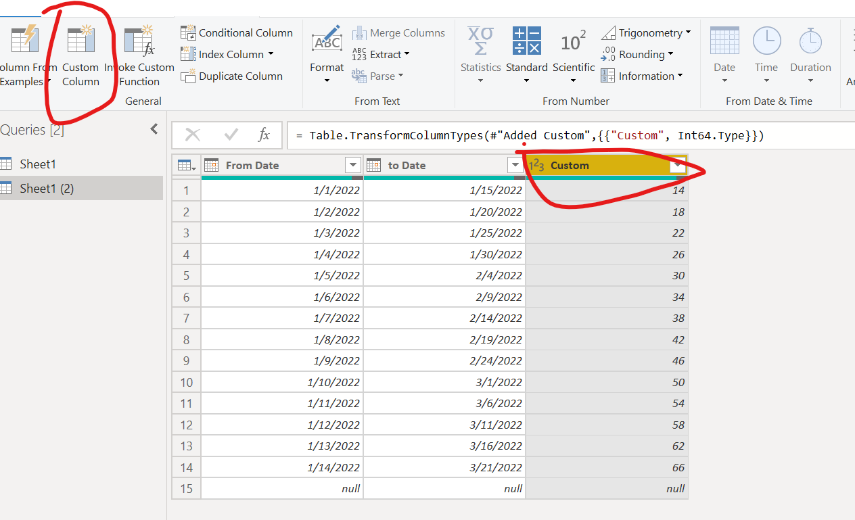Cancel the formula edit with X
This screenshot has width=855, height=520.
(x=193, y=135)
